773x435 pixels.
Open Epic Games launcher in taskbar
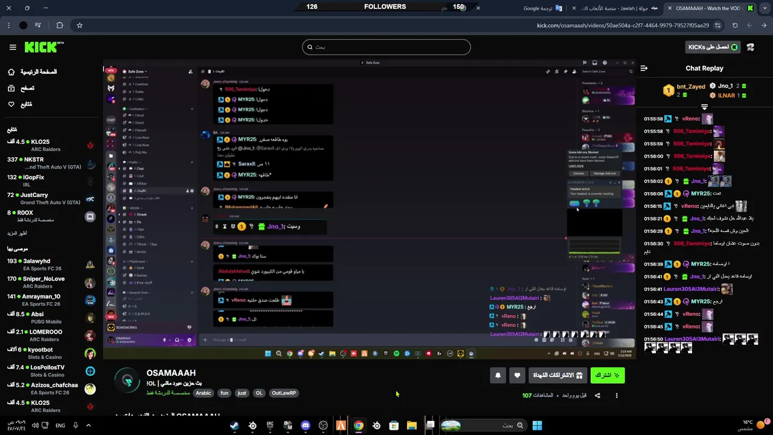coord(270,425)
